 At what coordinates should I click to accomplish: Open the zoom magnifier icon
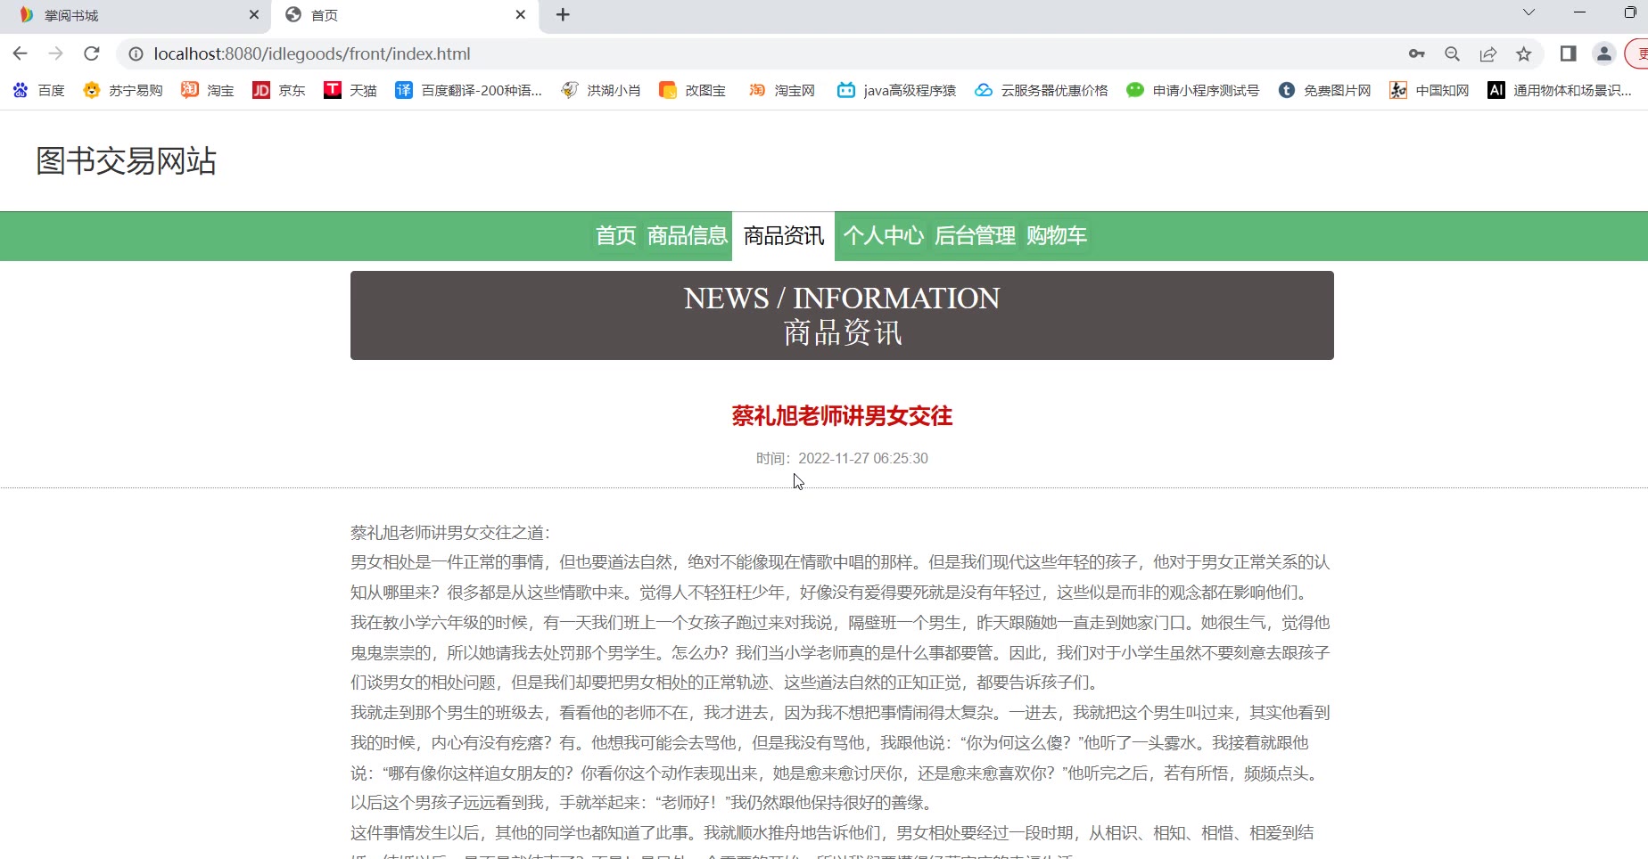tap(1452, 53)
